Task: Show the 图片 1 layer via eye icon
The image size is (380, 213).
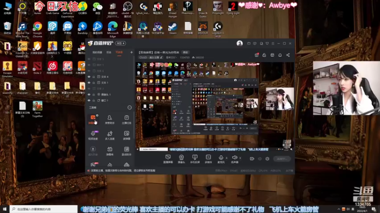Action: point(89,65)
